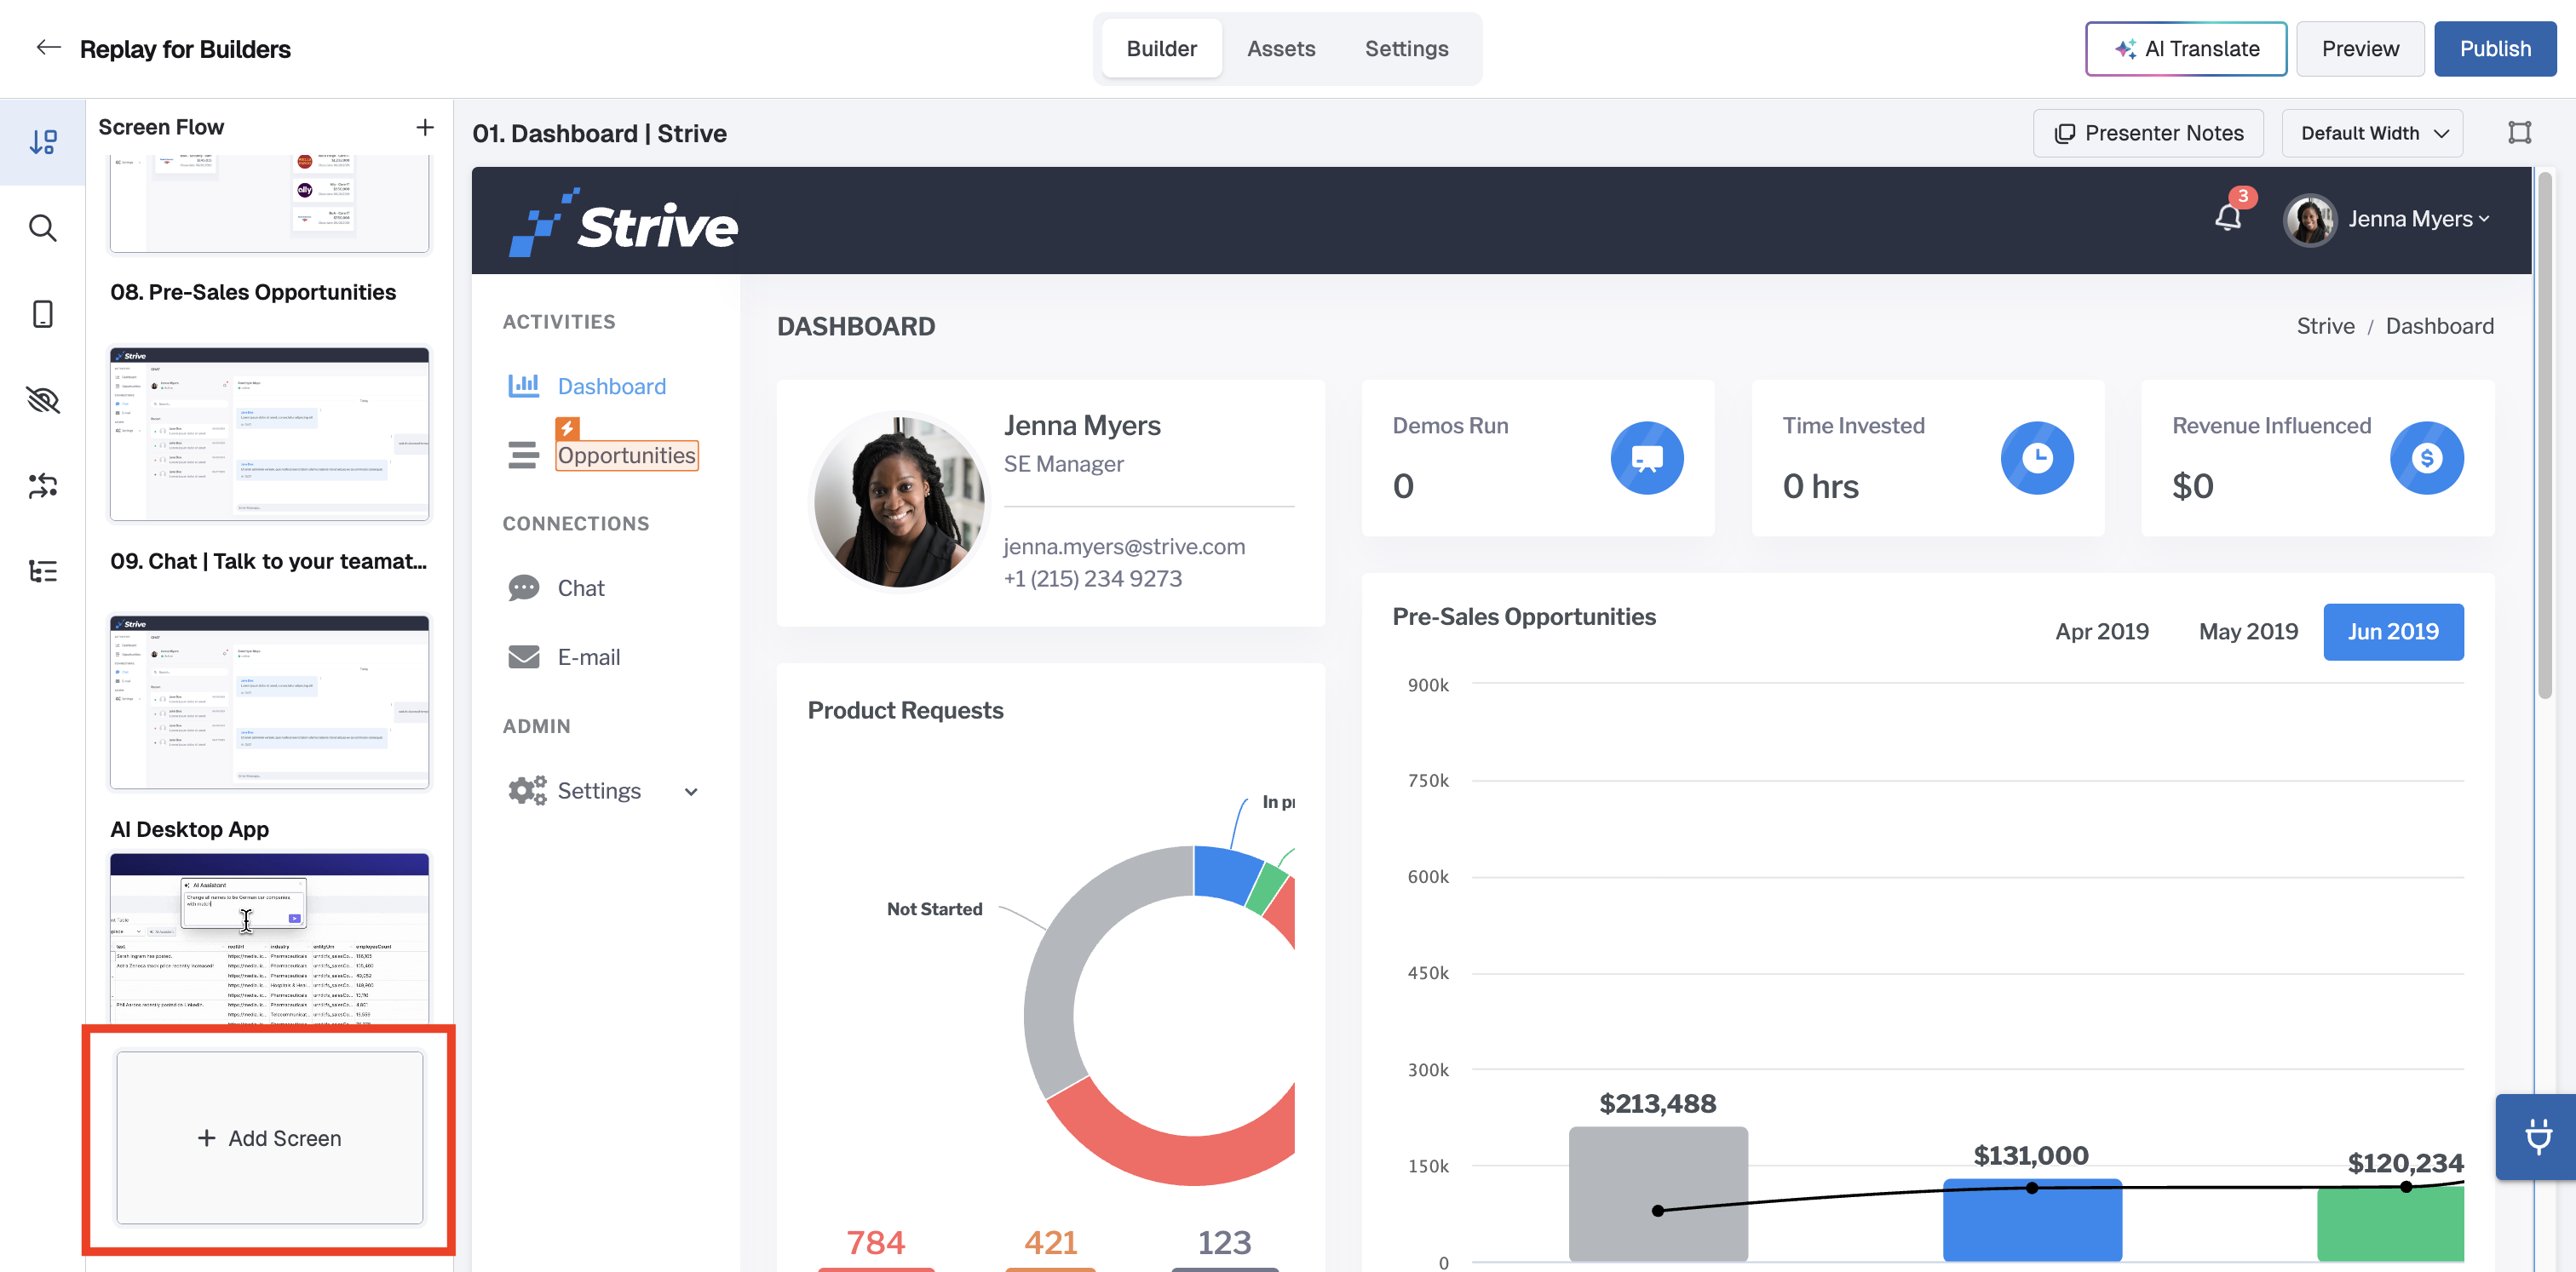The image size is (2576, 1272).
Task: Open the Opportunities sidebar link
Action: (626, 456)
